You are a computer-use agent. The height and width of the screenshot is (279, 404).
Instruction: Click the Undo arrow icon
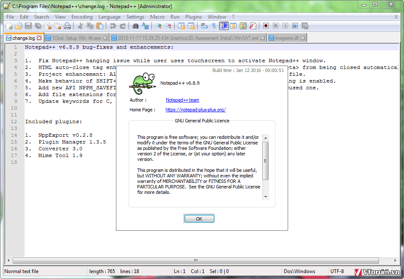(113, 26)
